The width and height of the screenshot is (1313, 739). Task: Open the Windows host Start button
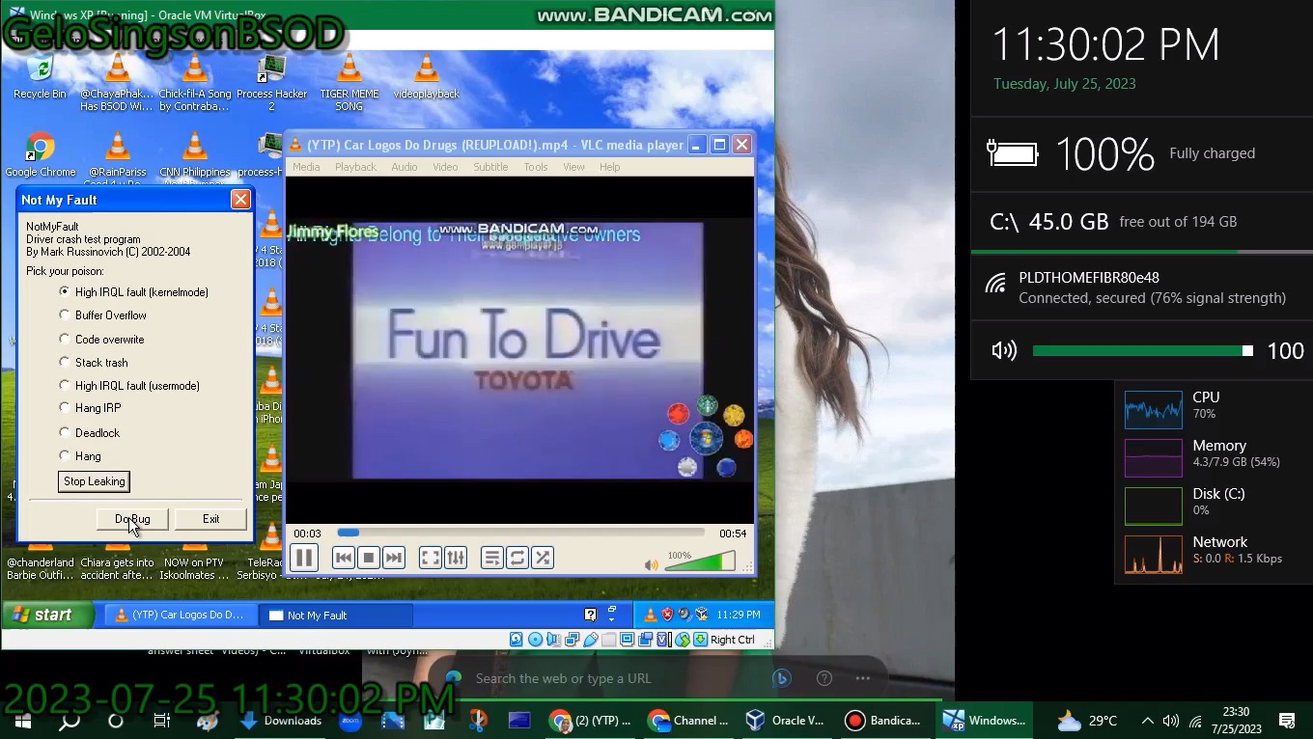click(x=23, y=721)
